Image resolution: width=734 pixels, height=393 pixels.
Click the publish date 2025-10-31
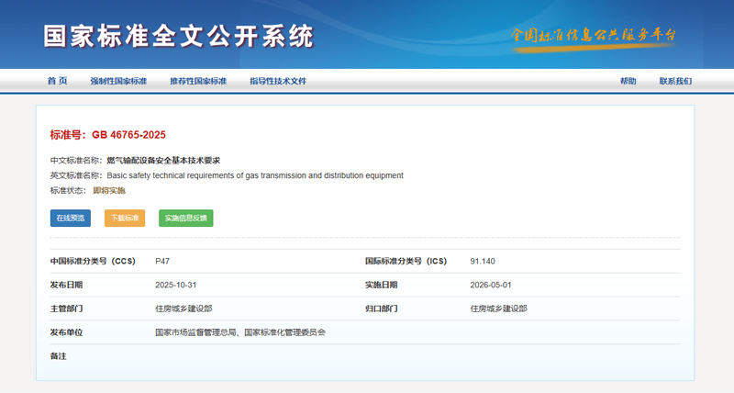(x=176, y=285)
